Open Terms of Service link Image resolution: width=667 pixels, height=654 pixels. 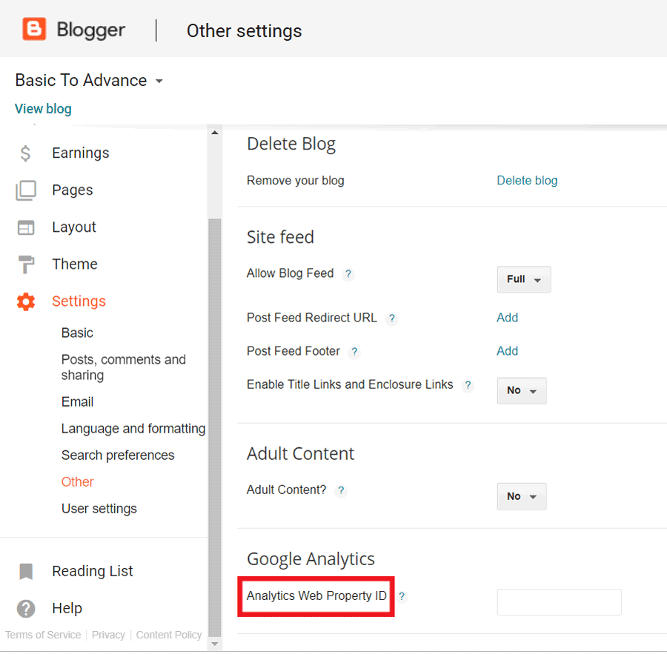[x=43, y=635]
